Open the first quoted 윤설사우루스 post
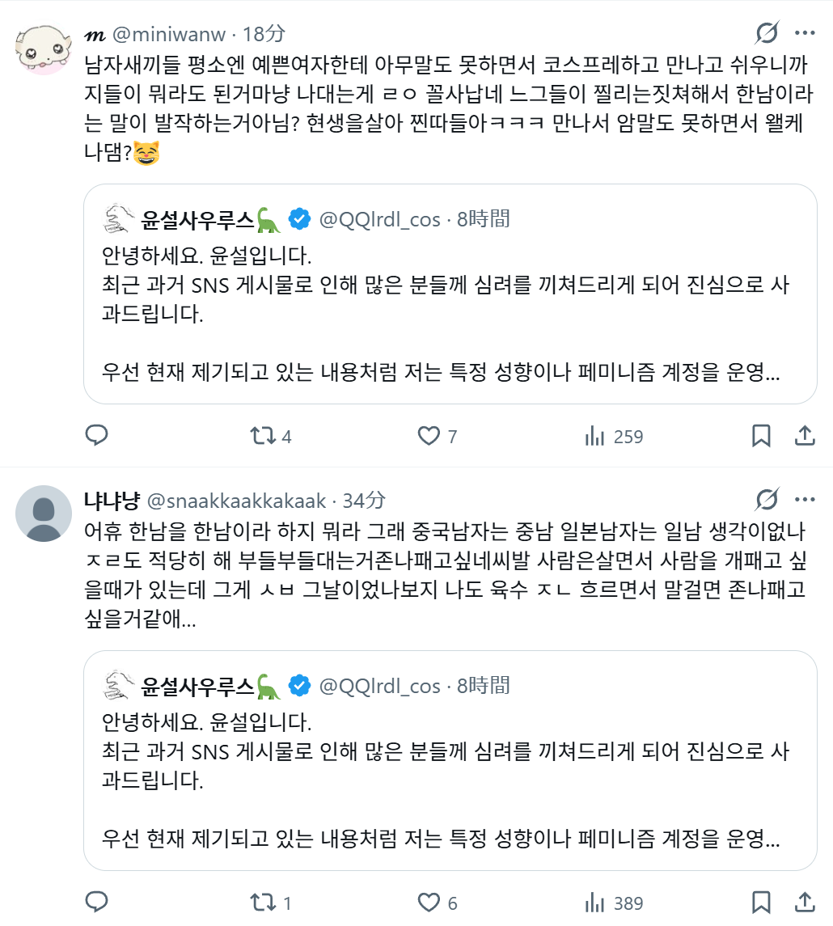 pos(450,294)
